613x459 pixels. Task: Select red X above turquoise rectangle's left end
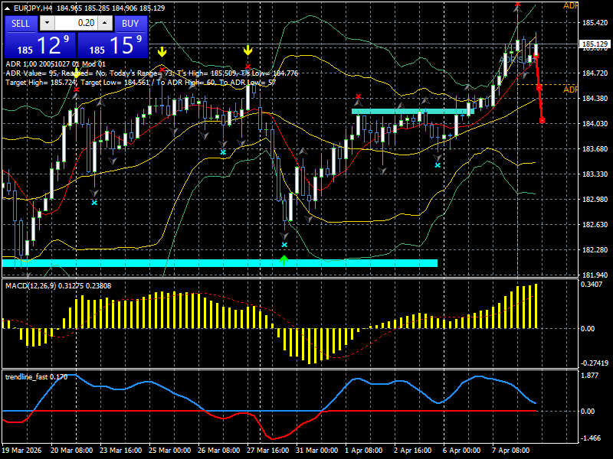(358, 96)
